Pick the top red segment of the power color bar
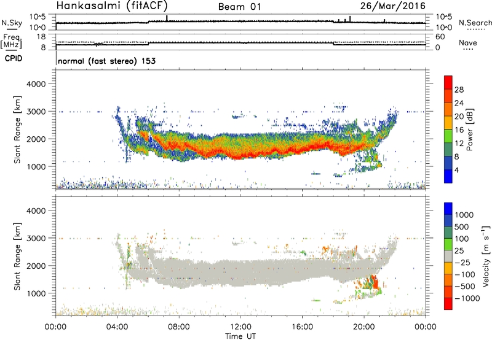The width and height of the screenshot is (492, 340). click(448, 82)
